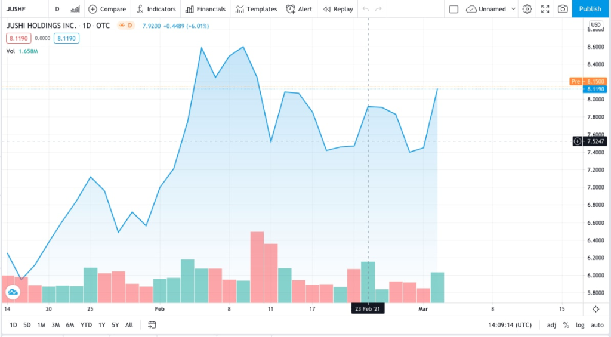Viewport: 611px width, 337px height.
Task: Click the 23 Feb '21 date label
Action: coord(368,308)
